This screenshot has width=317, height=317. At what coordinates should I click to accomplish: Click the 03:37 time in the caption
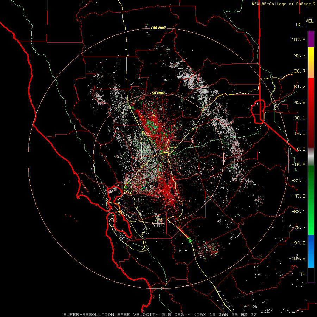coord(250,315)
